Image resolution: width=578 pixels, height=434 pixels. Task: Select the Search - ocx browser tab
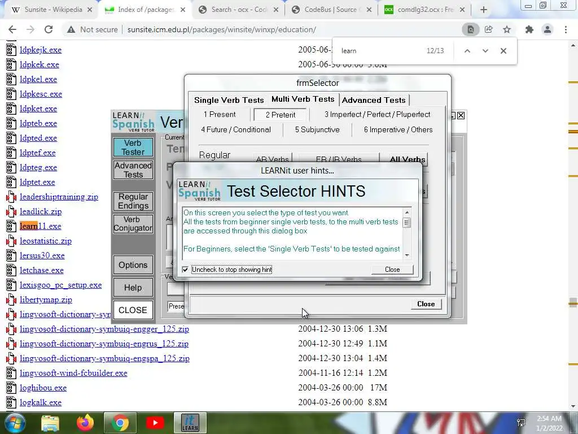point(239,10)
